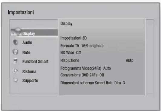Screen dimensions: 161x111
Task: Click the Impostazioni title
Action: click(x=21, y=12)
